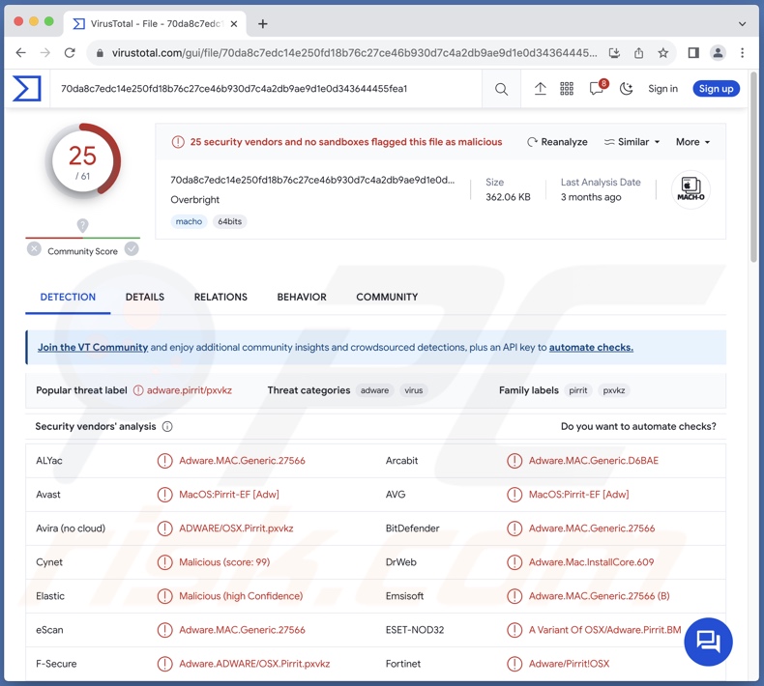
Task: Click the community score location marker icon
Action: tap(83, 225)
